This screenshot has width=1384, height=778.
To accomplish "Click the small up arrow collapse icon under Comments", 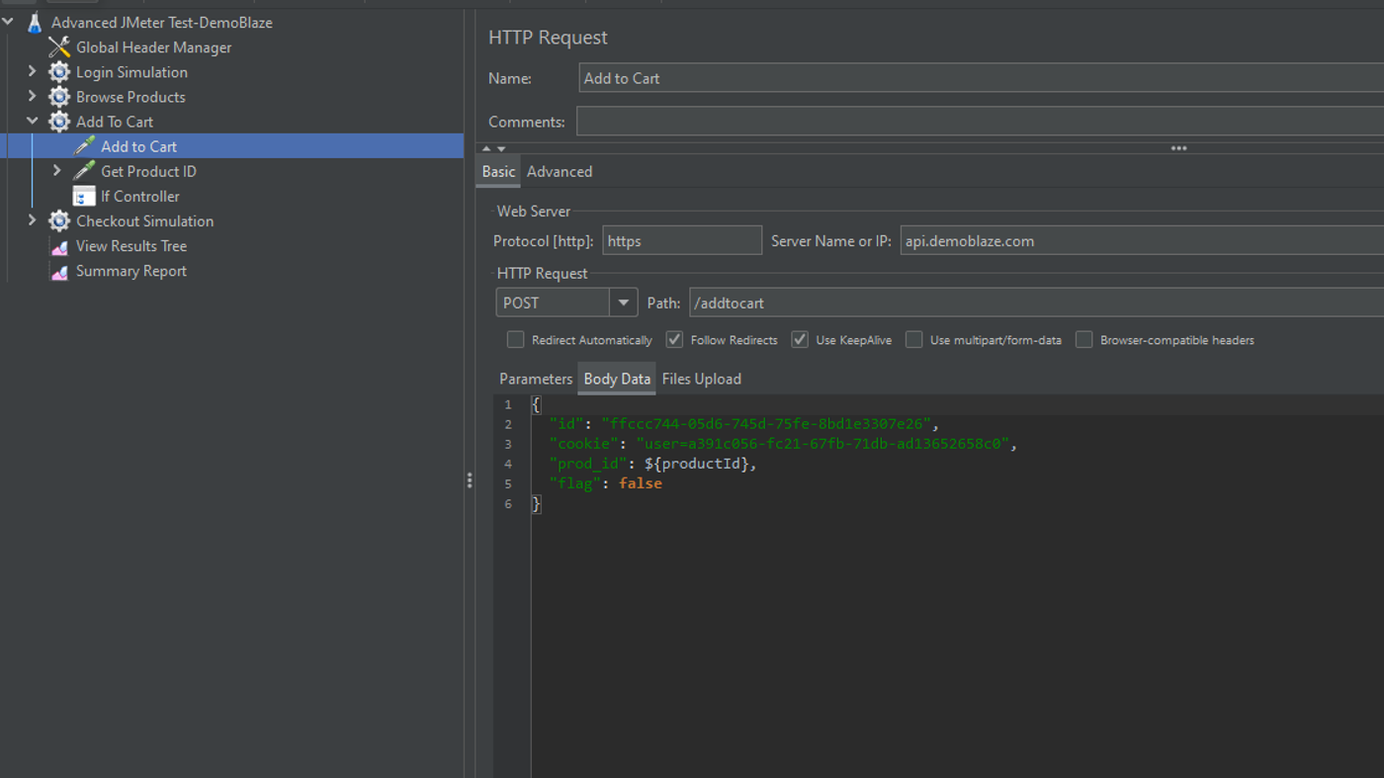I will (x=485, y=148).
